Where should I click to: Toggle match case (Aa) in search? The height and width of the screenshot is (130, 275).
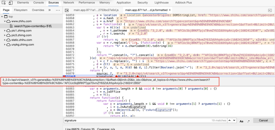[x=241, y=121]
